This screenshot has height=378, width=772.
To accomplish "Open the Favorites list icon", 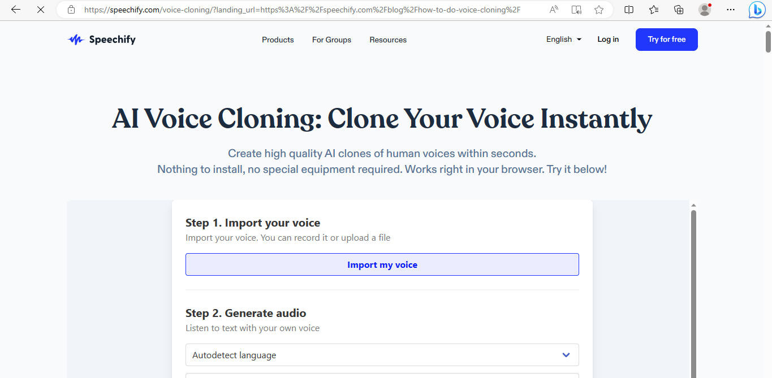I will (x=654, y=10).
